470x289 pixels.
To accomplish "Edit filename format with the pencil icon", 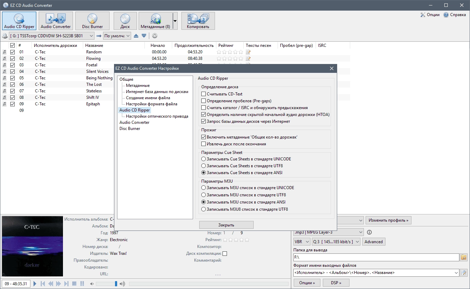I will (x=464, y=273).
